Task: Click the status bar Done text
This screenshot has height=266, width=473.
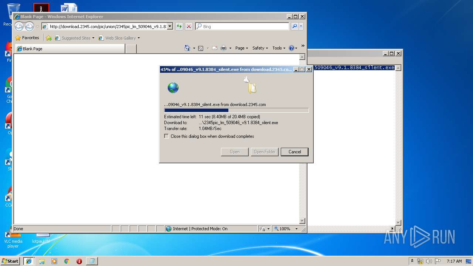Action: click(18, 229)
